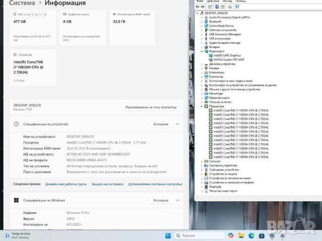Image resolution: width=322 pixels, height=241 pixels.
Task: Open the Помощ menu in Device Manager
Action: point(240,1)
